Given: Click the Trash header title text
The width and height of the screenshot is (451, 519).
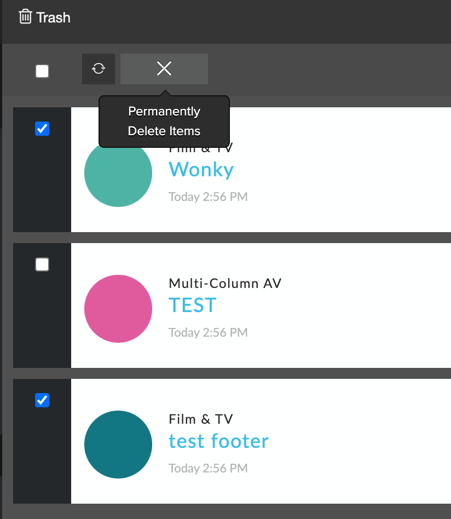Looking at the screenshot, I should [x=53, y=18].
